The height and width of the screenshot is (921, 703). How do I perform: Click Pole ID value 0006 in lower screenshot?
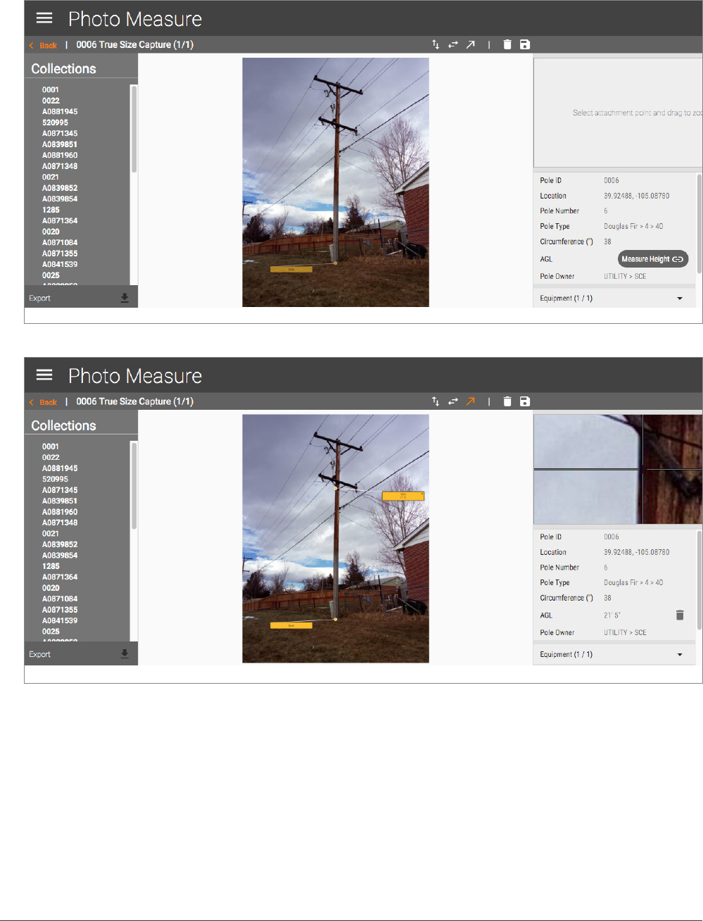pyautogui.click(x=612, y=537)
